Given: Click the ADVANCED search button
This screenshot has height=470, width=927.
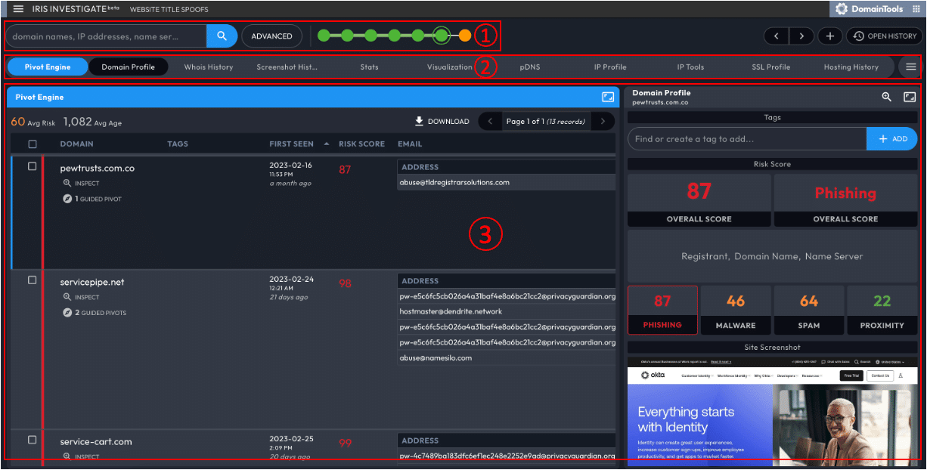Looking at the screenshot, I should pyautogui.click(x=271, y=36).
